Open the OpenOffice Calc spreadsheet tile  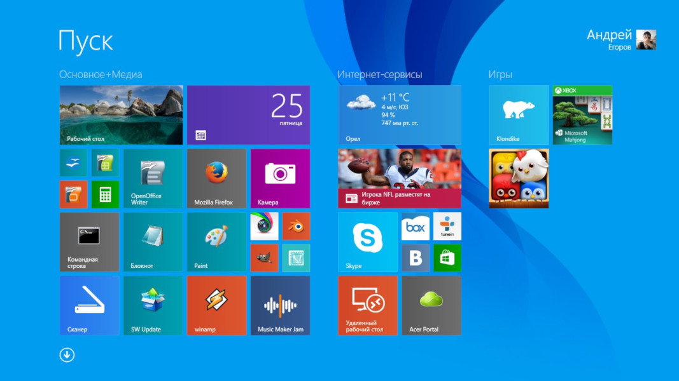click(x=105, y=163)
